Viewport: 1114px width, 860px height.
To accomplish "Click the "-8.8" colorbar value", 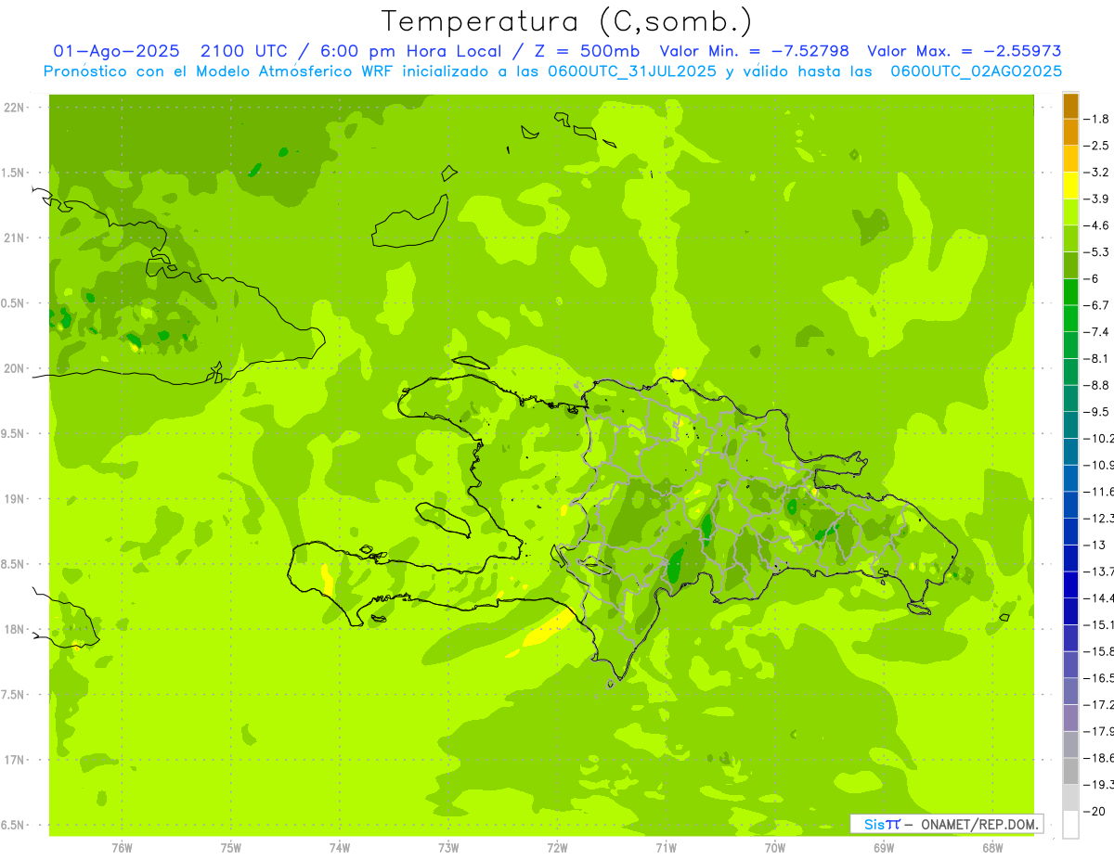I will point(1097,385).
